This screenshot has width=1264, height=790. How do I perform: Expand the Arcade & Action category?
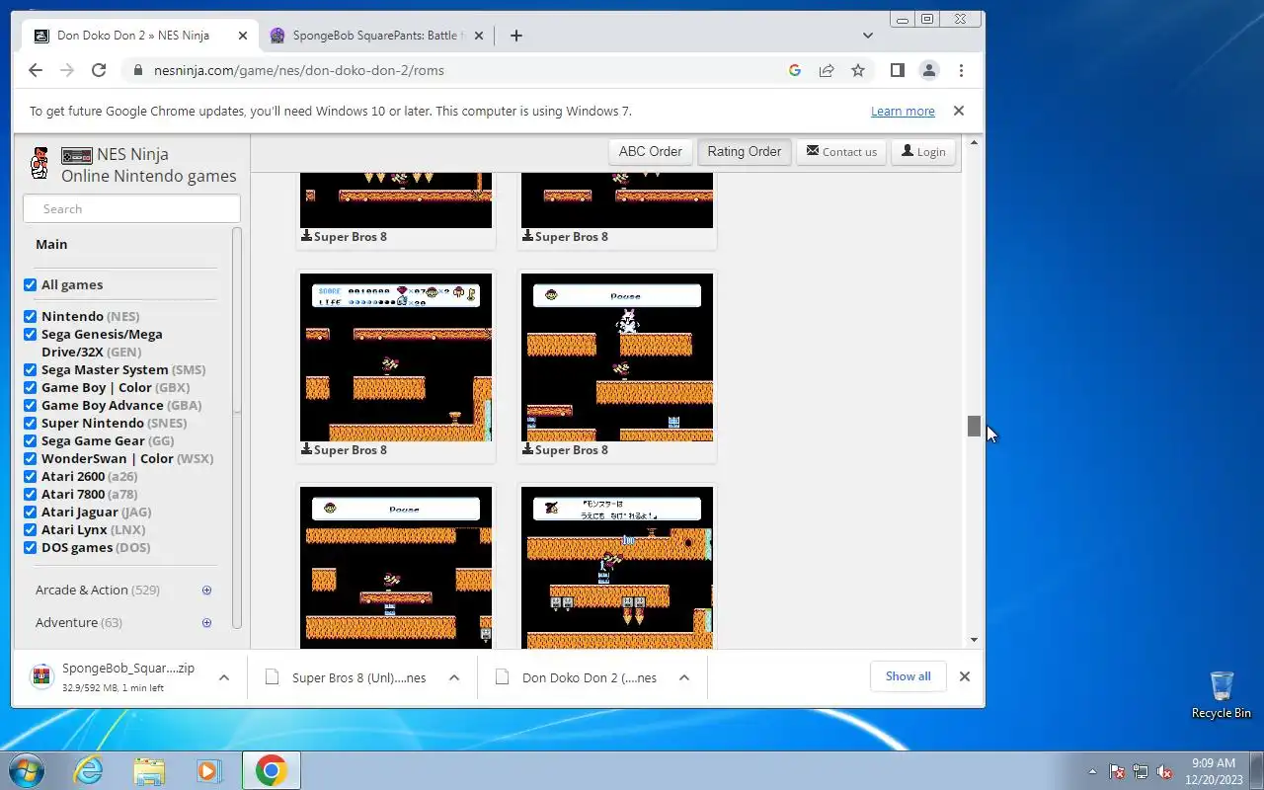click(206, 591)
